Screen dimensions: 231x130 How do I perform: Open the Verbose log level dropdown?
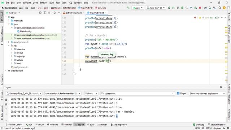click(91, 94)
